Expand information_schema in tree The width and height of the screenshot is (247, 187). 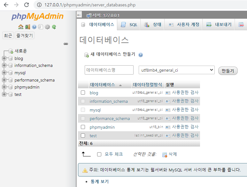(4, 65)
